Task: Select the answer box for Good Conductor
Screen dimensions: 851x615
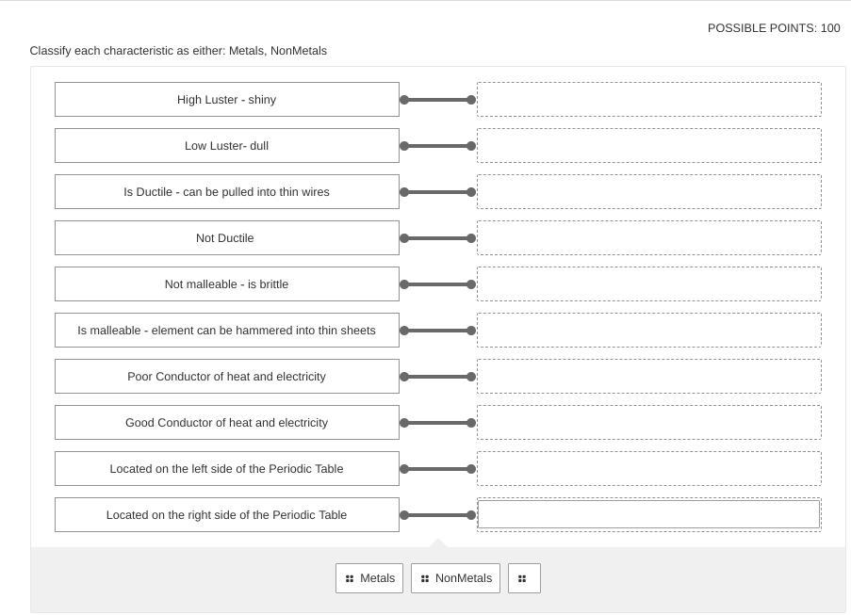Action: click(x=648, y=423)
